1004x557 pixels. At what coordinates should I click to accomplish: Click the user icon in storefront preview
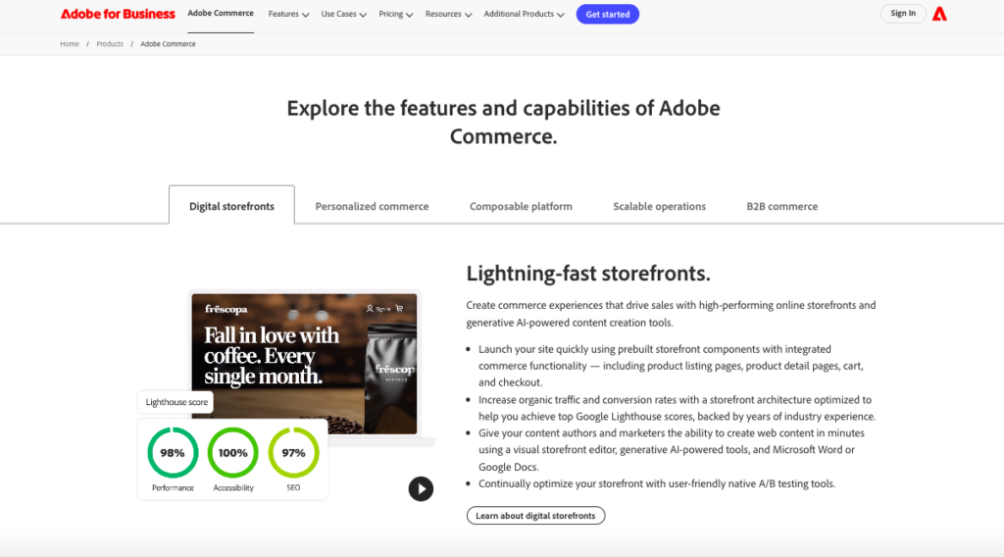[x=370, y=309]
